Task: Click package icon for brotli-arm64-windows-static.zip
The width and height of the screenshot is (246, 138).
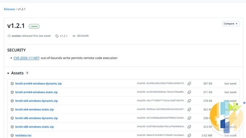Action: point(12,92)
